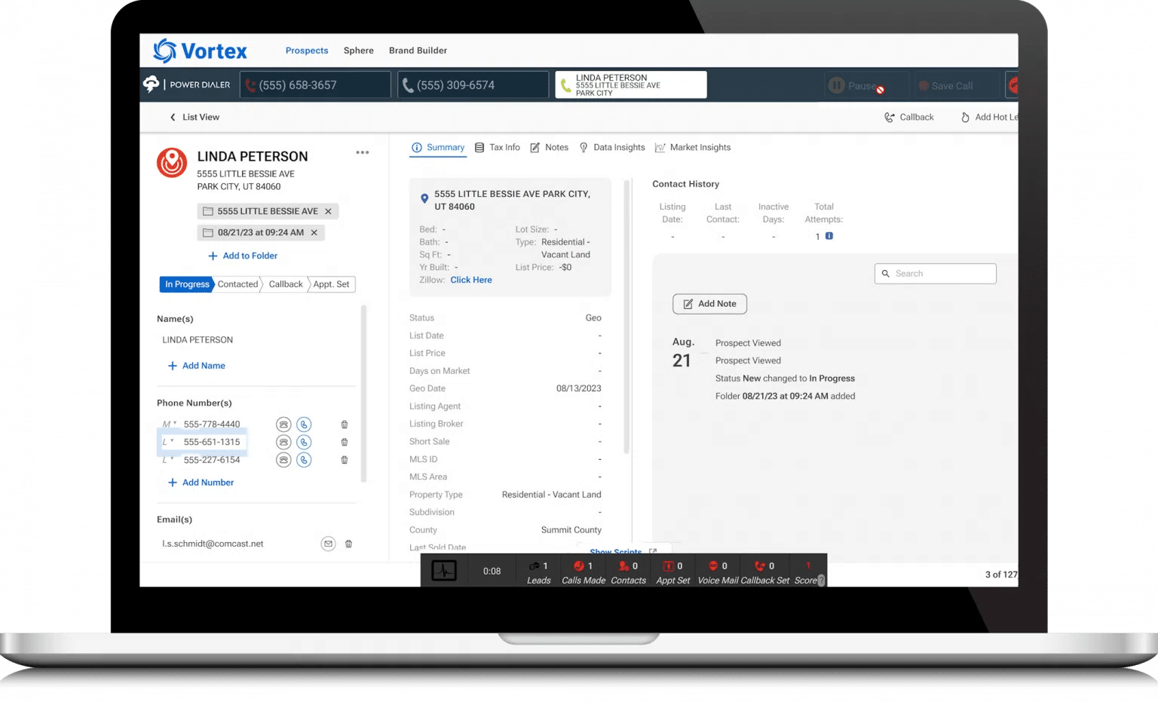Click 'Status New changed to In Progress' entry
This screenshot has width=1158, height=702.
[x=785, y=379]
